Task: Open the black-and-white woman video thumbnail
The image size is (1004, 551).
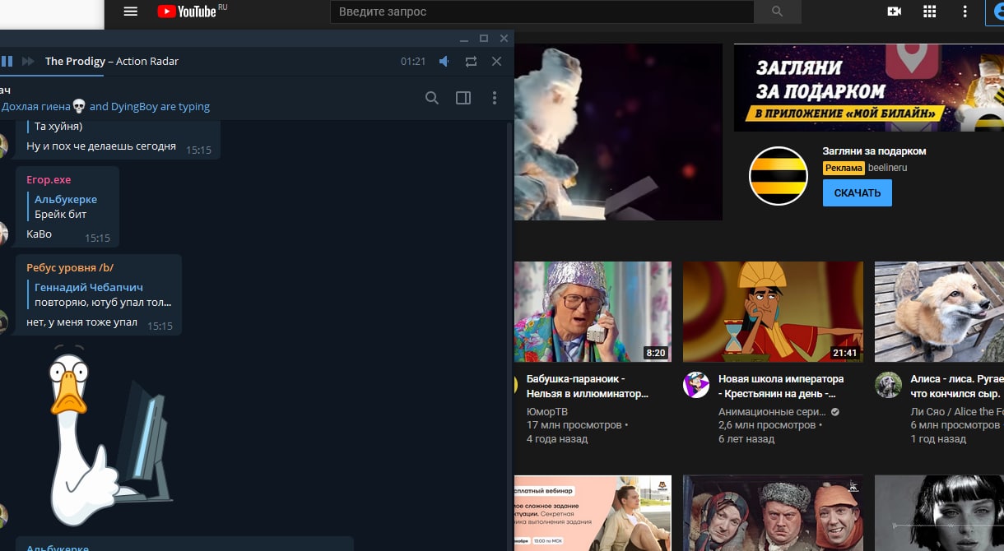Action: pos(939,513)
